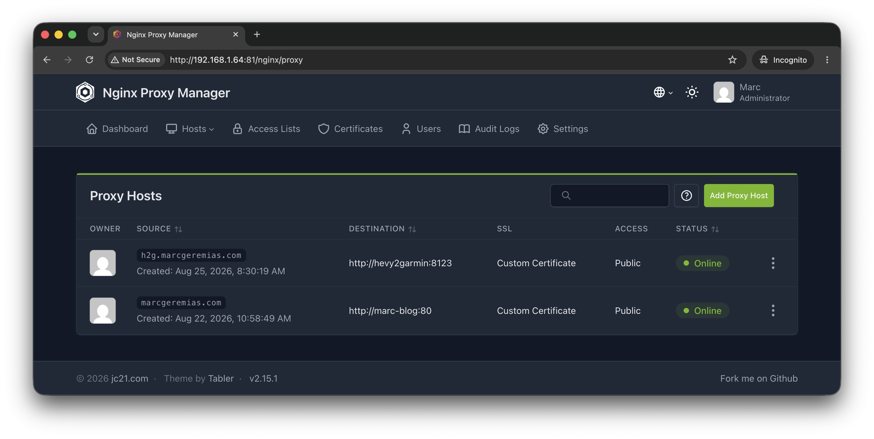The image size is (874, 439).
Task: Open jc21.com footer link
Action: tap(130, 378)
